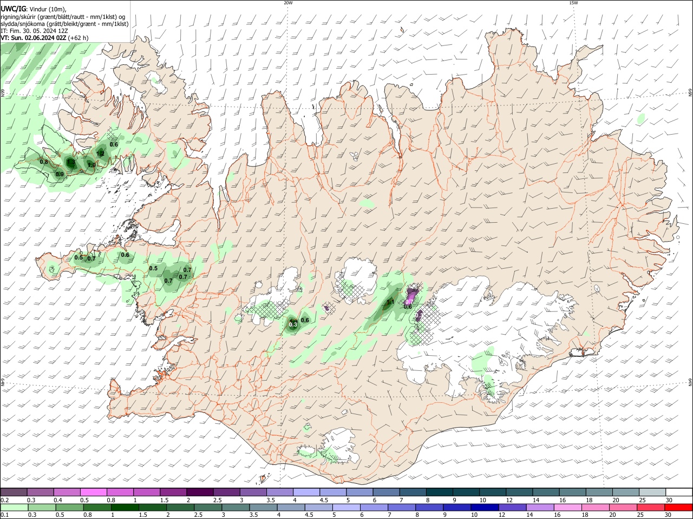Image resolution: width=693 pixels, height=519 pixels.
Task: Click the '1.2' precipitation value on the map
Action: coord(100,154)
